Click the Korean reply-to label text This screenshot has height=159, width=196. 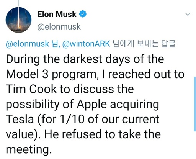click(144, 44)
